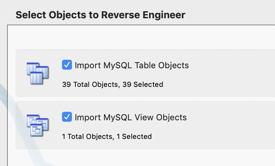
Task: Click the Select Objects to Reverse Engineer heading
Action: 100,15
